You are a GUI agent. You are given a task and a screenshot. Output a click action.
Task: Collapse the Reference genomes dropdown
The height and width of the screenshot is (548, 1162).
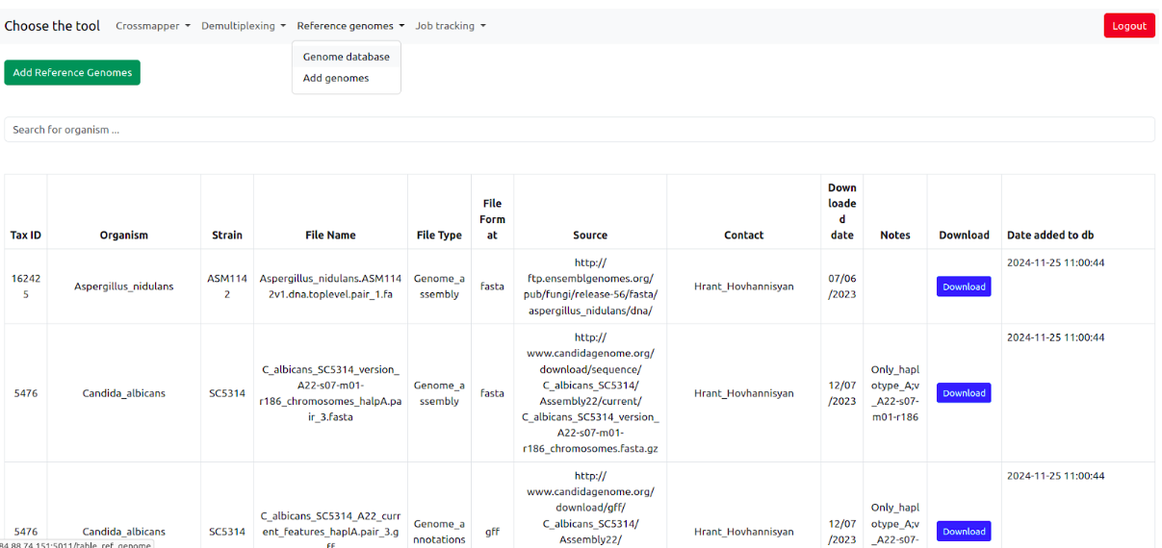349,26
